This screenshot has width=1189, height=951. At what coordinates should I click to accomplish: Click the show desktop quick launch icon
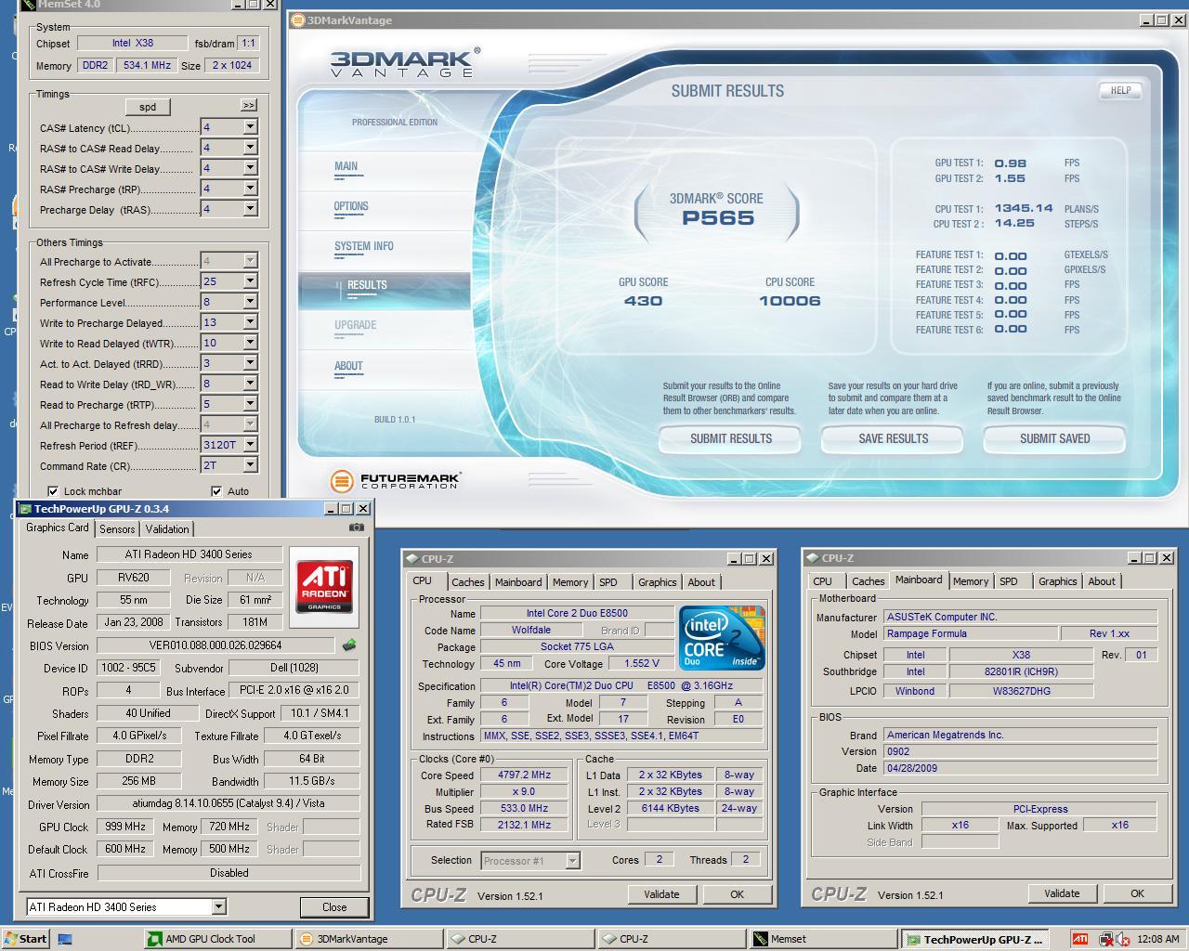click(x=65, y=939)
